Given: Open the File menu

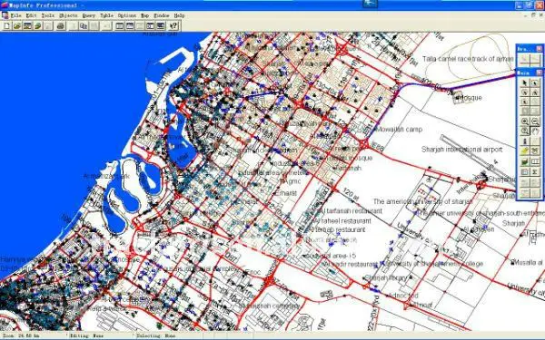Looking at the screenshot, I should (15, 15).
